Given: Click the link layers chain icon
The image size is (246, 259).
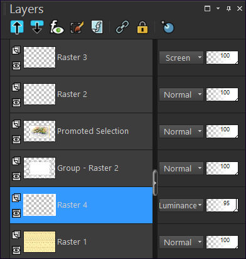Looking at the screenshot, I should [122, 27].
